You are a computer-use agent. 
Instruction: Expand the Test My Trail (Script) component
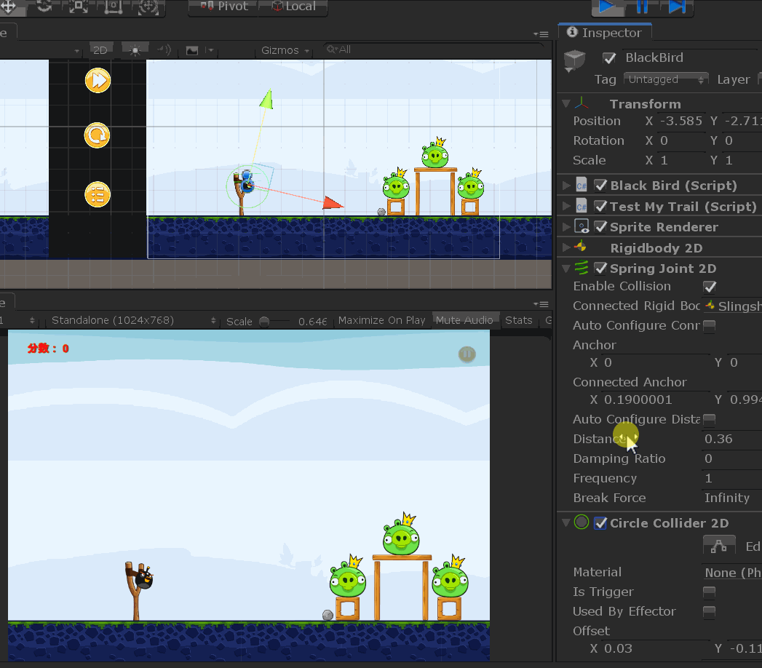(565, 206)
